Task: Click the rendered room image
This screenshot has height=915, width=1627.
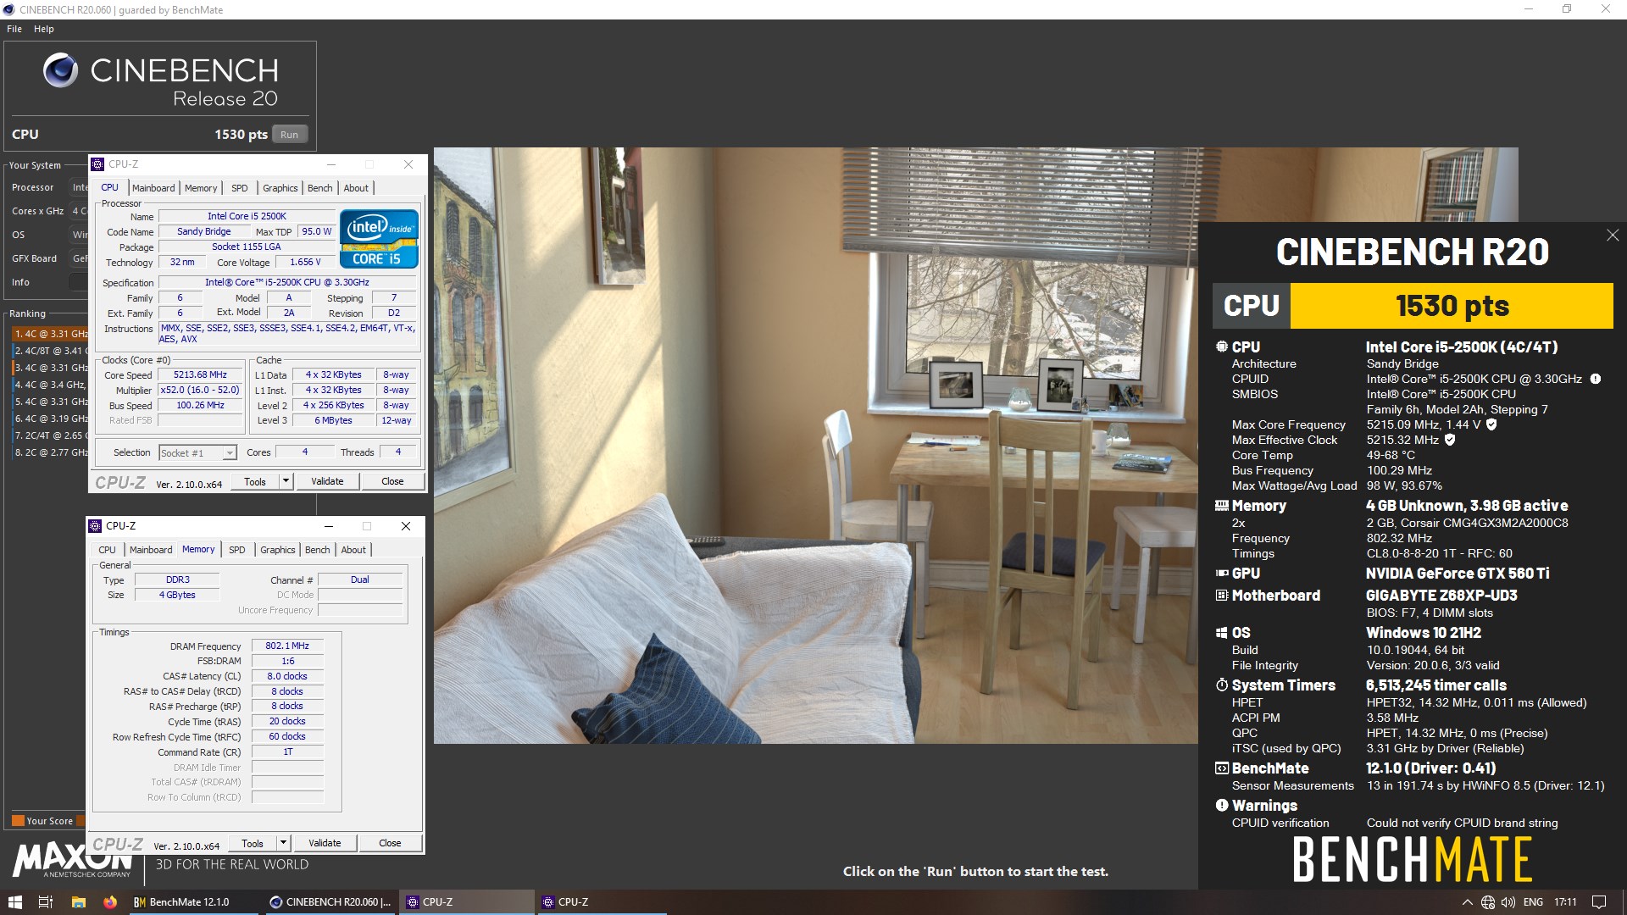Action: (x=815, y=446)
